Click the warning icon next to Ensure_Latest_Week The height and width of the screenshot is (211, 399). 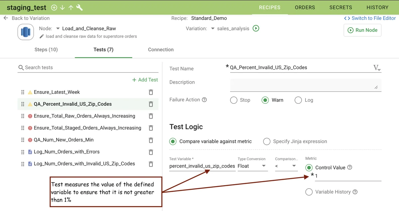pyautogui.click(x=30, y=92)
